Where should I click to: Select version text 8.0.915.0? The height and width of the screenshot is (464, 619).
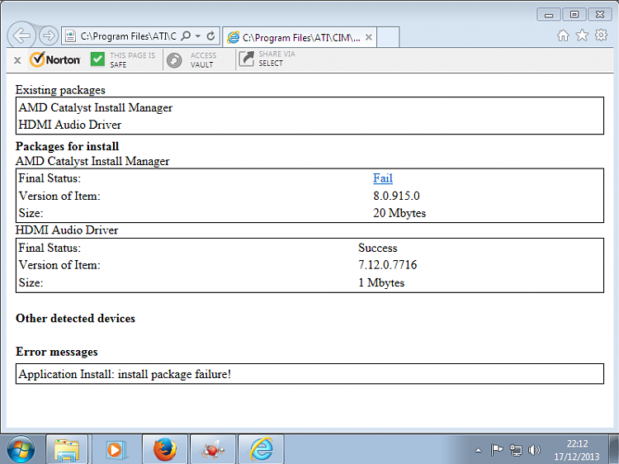pyautogui.click(x=396, y=196)
